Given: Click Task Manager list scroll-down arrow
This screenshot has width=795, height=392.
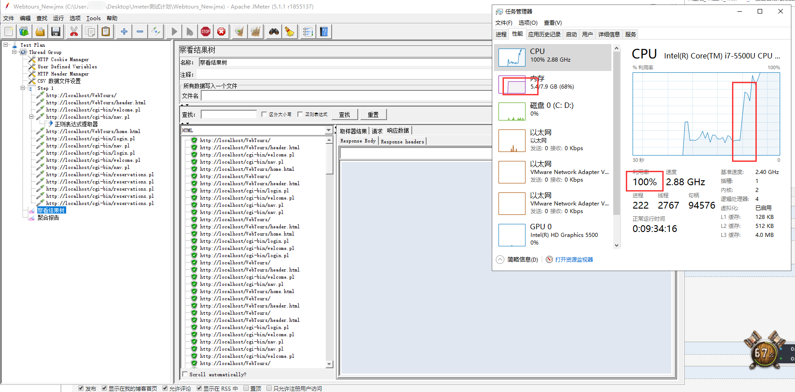Looking at the screenshot, I should tap(616, 245).
